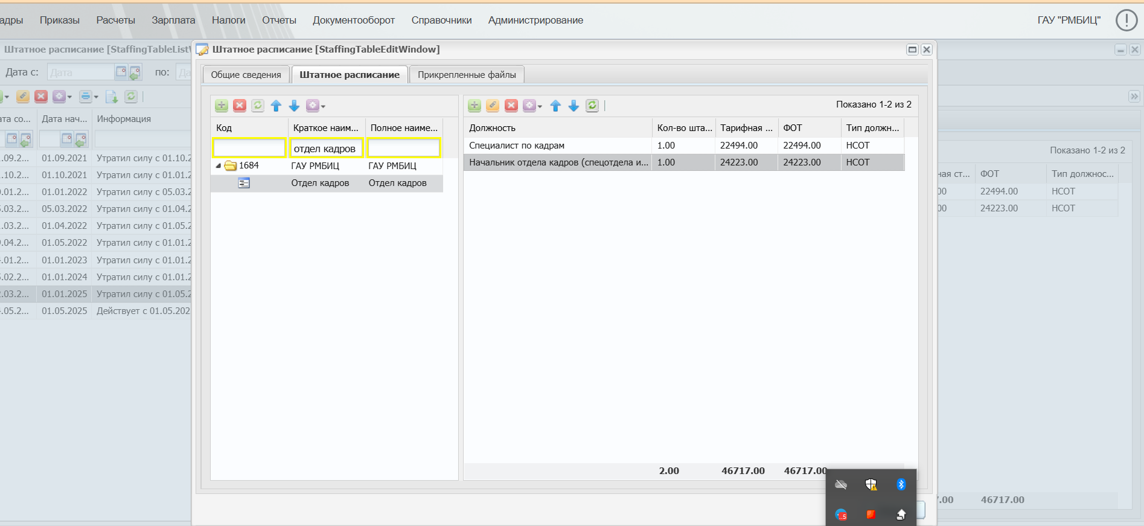This screenshot has height=526, width=1144.
Task: Refresh the department tree panel
Action: tap(258, 106)
